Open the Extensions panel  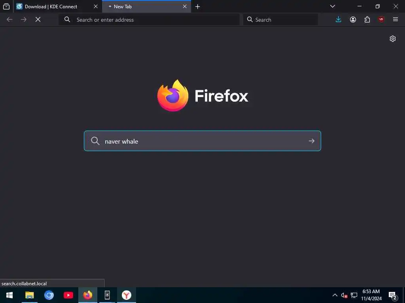[x=367, y=20]
